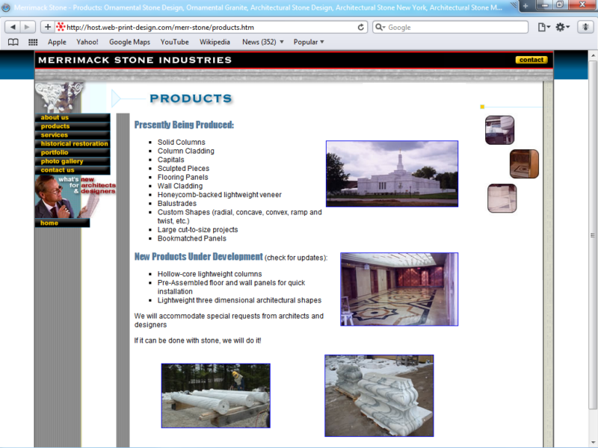Image resolution: width=598 pixels, height=448 pixels.
Task: Open the services nav item
Action: [x=73, y=135]
